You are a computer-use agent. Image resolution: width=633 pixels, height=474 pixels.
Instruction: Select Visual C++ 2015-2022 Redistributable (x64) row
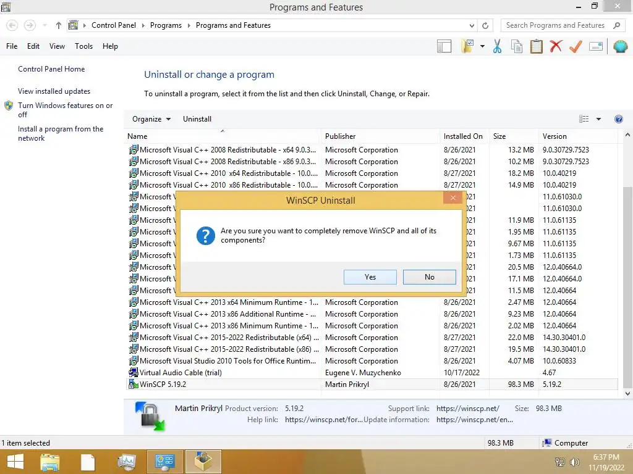pyautogui.click(x=372, y=338)
